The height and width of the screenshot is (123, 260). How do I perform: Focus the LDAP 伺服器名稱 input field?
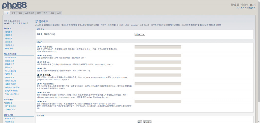click(158, 47)
